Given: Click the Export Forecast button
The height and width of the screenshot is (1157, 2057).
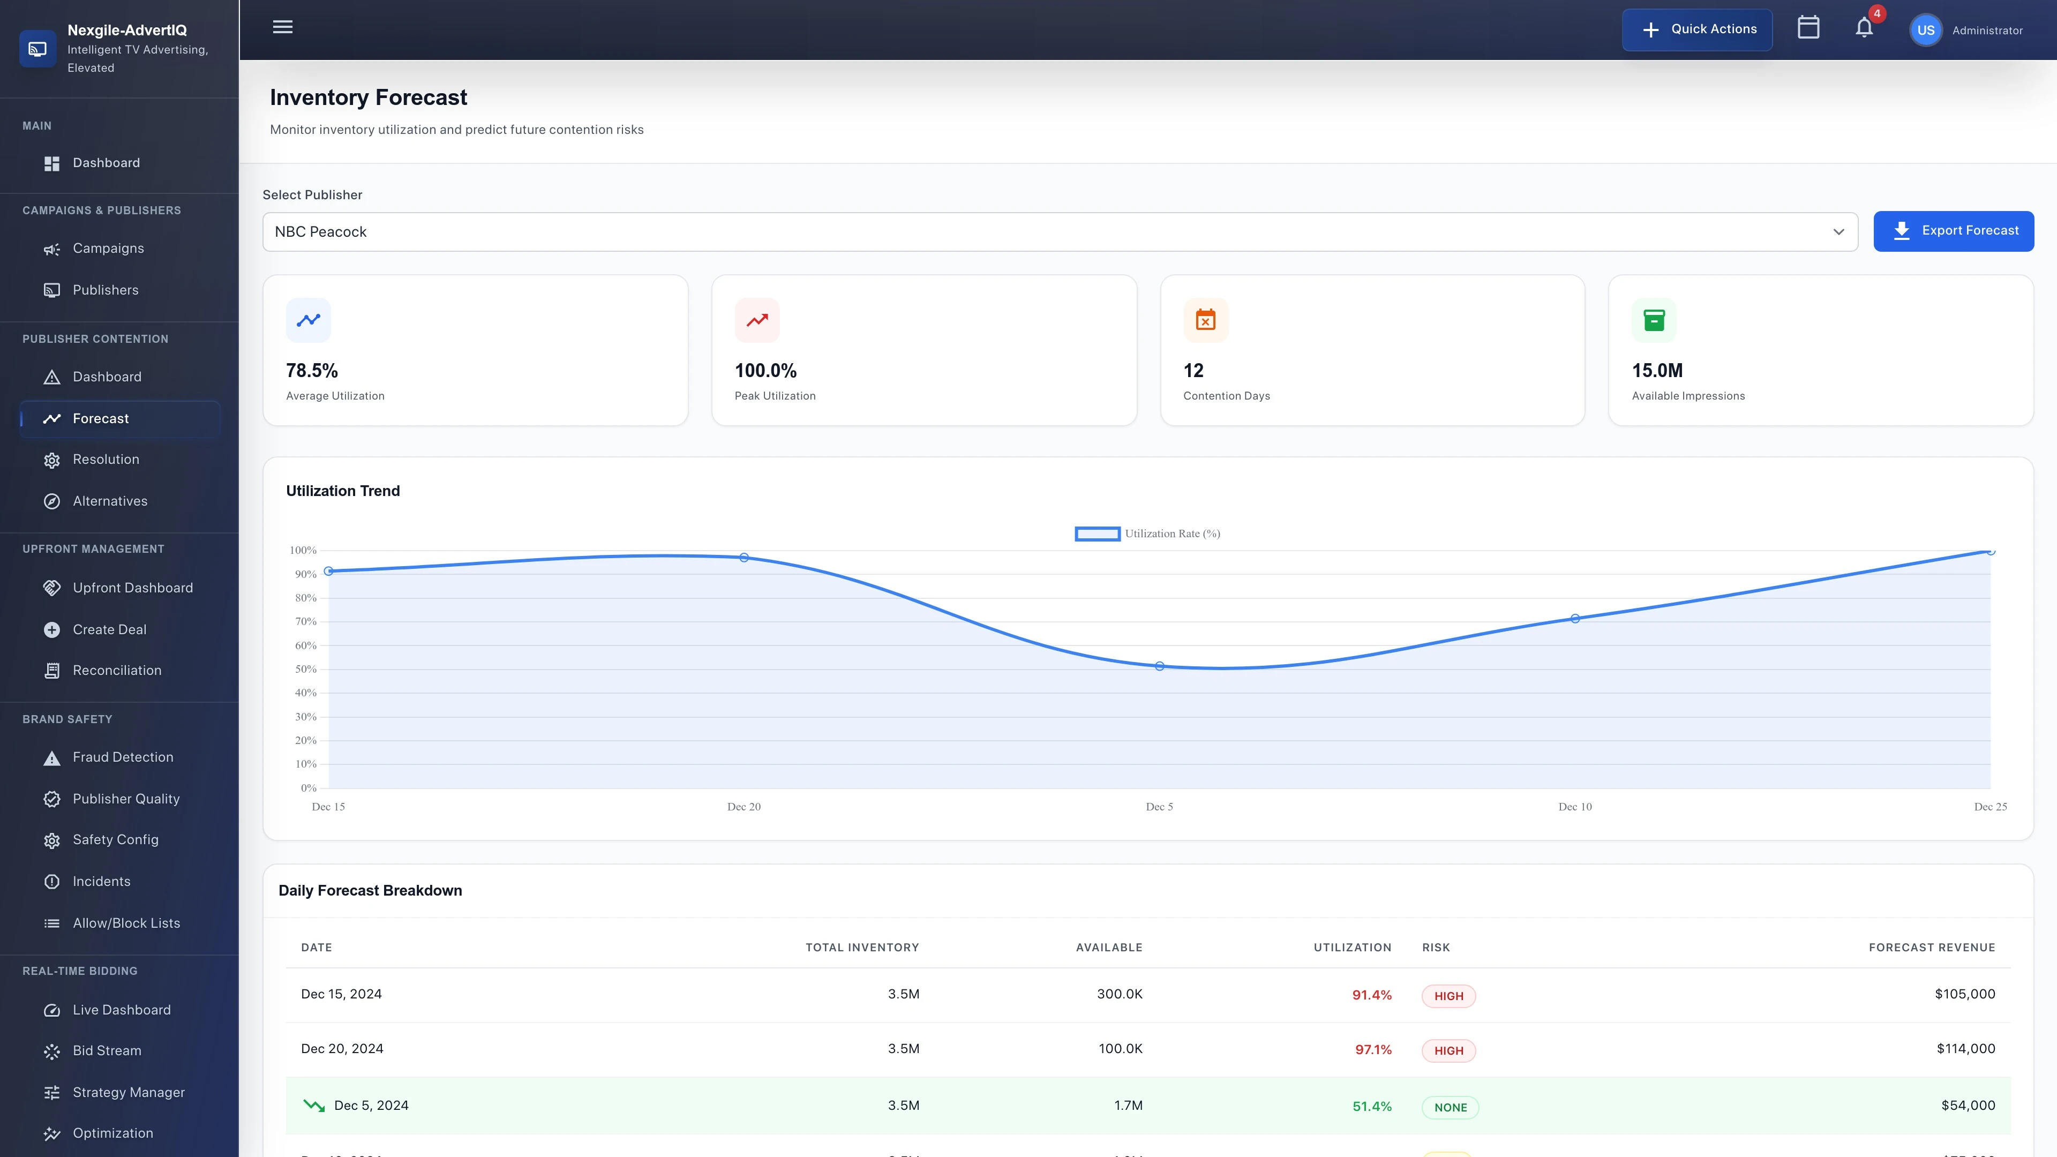Looking at the screenshot, I should pos(1954,231).
